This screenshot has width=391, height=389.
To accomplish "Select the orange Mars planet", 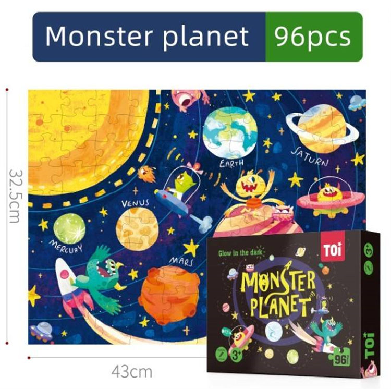I will pyautogui.click(x=169, y=295).
